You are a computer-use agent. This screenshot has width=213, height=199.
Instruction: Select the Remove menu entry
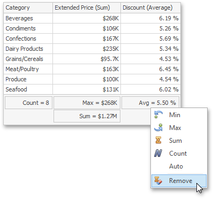pyautogui.click(x=179, y=181)
